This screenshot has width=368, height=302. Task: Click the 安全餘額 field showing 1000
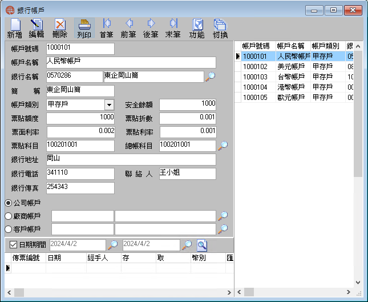click(188, 104)
